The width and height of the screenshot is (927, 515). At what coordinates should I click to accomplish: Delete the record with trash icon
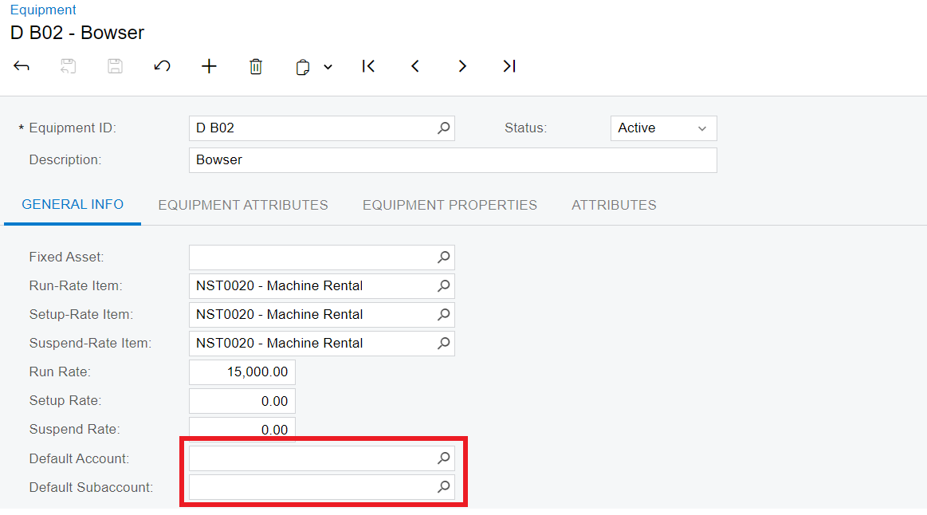[x=255, y=66]
